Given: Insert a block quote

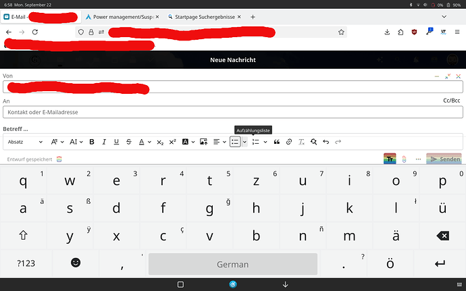Looking at the screenshot, I should coord(276,142).
